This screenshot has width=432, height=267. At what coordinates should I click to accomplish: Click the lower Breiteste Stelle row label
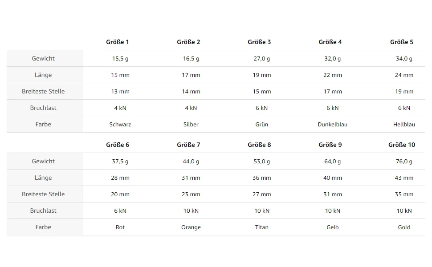(x=43, y=194)
